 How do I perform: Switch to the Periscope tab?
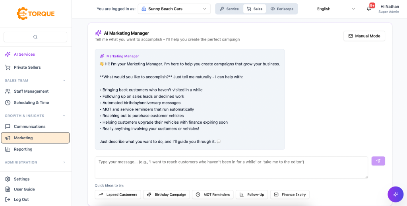pos(282,9)
